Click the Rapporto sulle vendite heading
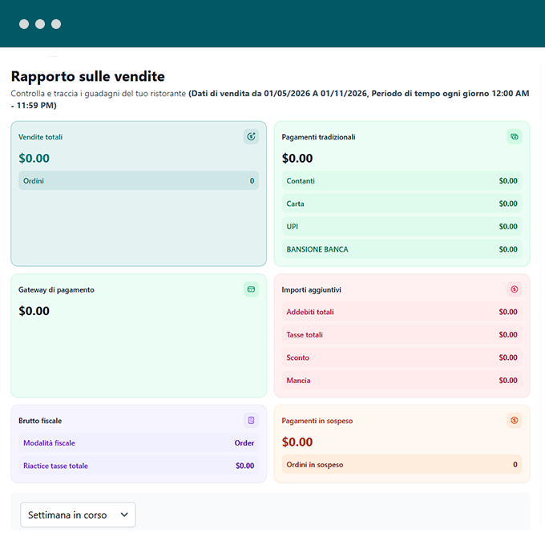 pyautogui.click(x=88, y=77)
